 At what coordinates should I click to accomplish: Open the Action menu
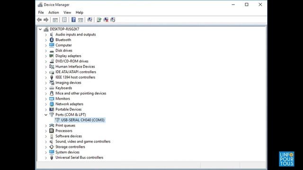53,12
